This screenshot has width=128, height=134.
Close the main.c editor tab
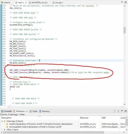(x=26, y=2)
